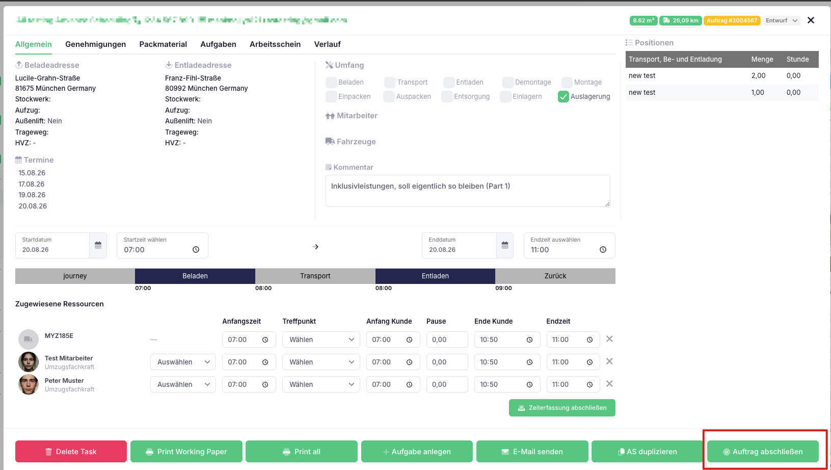831x470 pixels.
Task: Enable the Transport checkbox
Action: 390,82
